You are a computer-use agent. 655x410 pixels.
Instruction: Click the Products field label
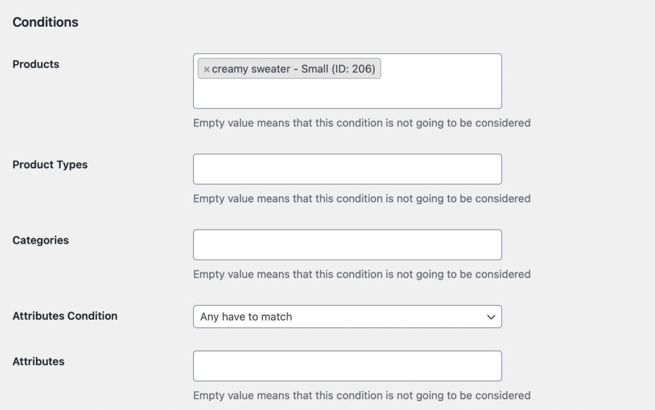36,65
